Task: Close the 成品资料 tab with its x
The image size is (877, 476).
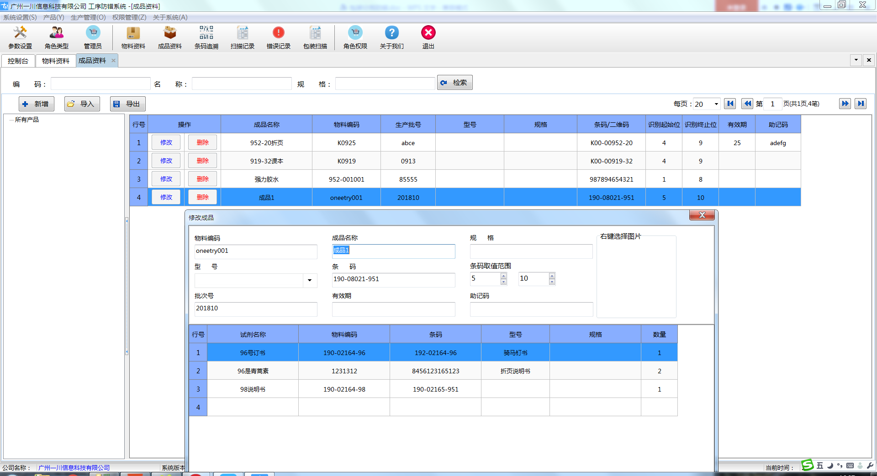Action: click(113, 60)
